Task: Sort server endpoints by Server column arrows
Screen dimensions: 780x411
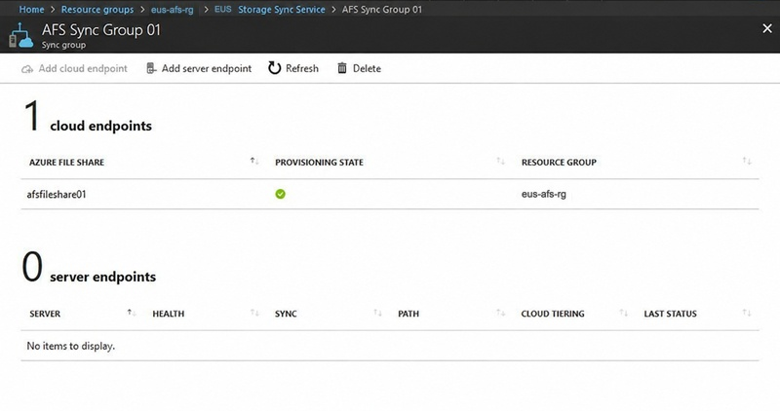Action: point(132,313)
